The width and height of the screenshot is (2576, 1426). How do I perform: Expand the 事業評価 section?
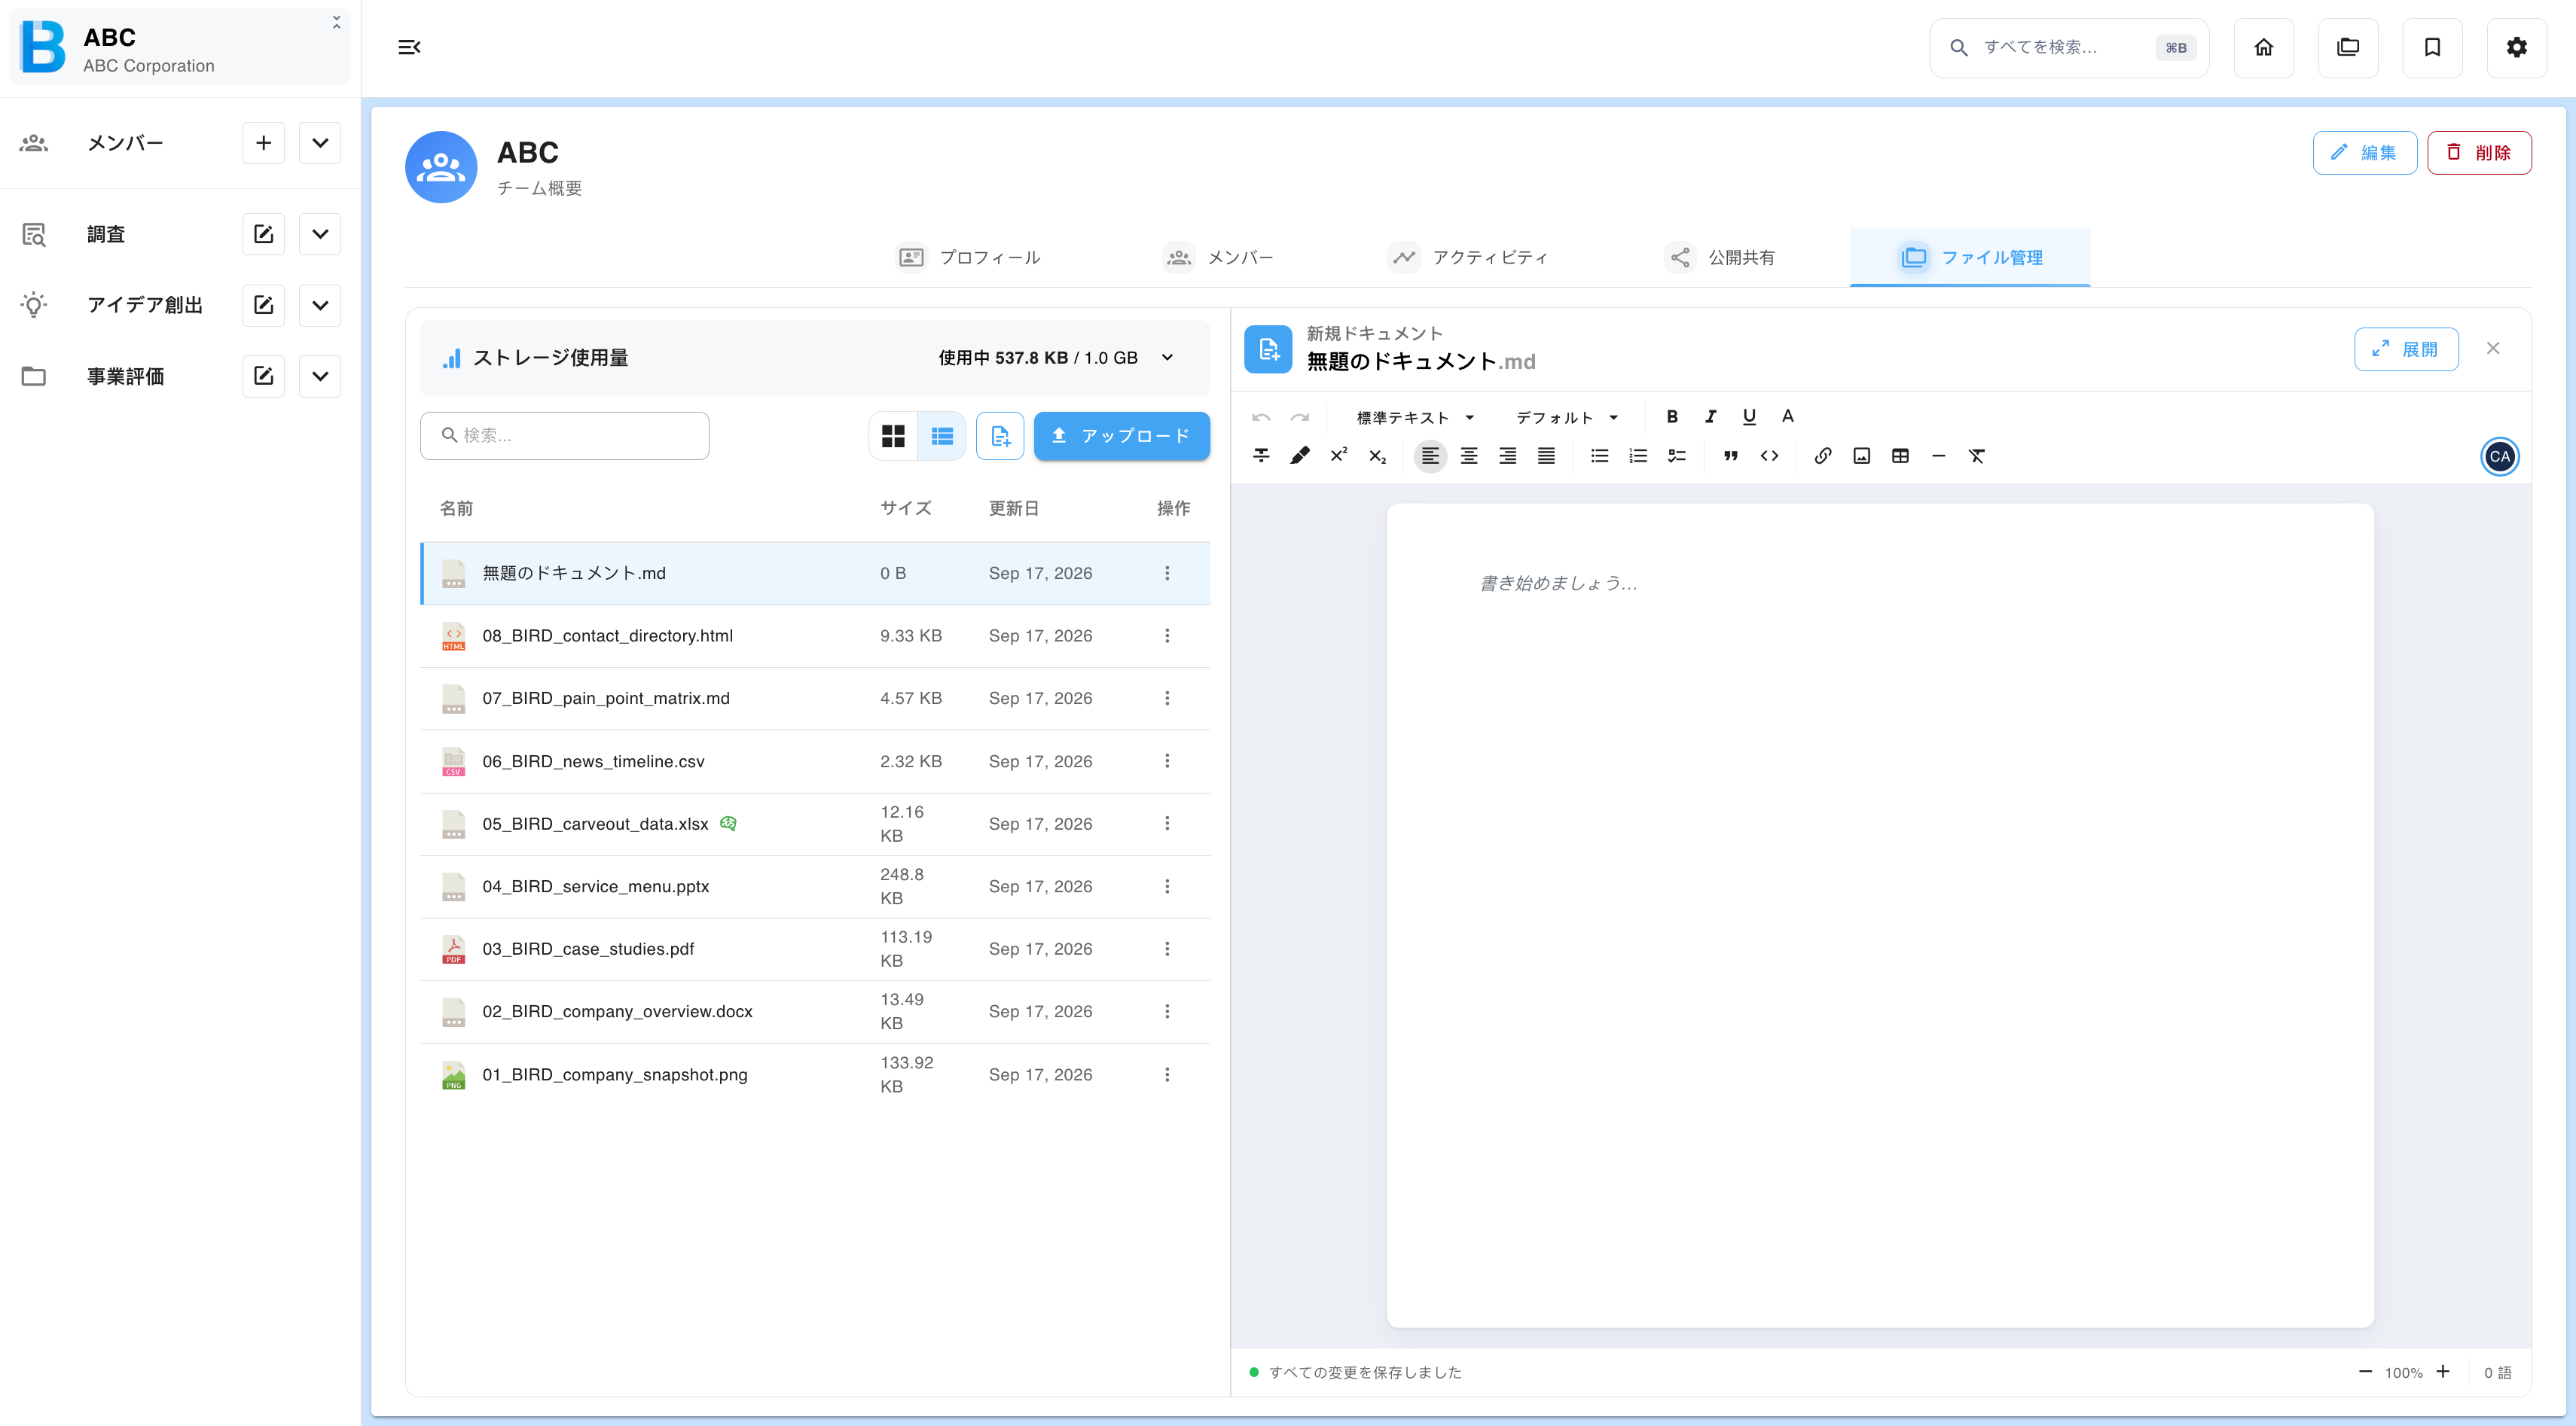tap(320, 376)
